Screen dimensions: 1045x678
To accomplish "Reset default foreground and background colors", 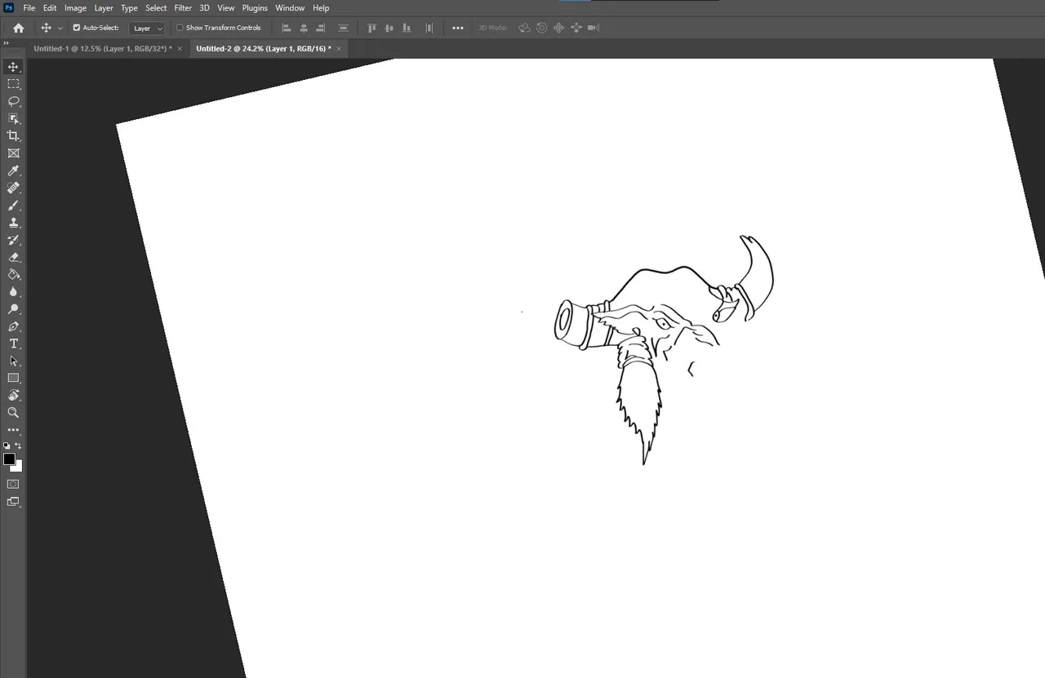I will tap(7, 446).
